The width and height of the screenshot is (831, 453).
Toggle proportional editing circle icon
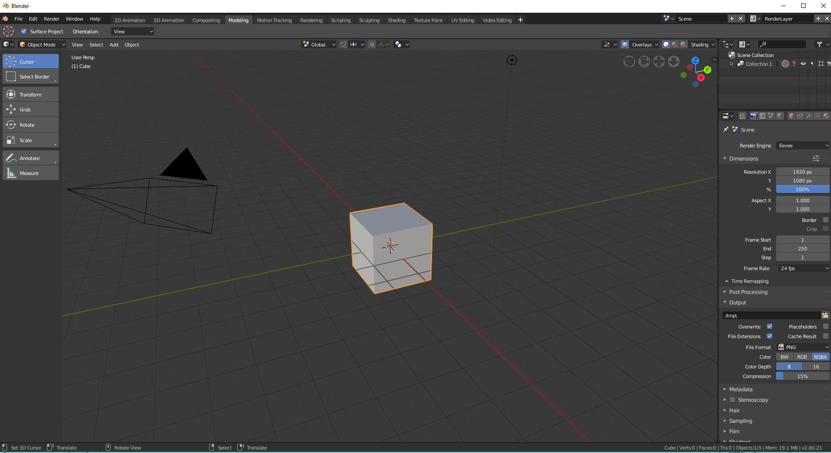coord(372,44)
